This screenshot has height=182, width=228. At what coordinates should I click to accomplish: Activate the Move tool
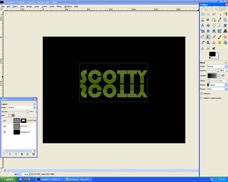208,26
